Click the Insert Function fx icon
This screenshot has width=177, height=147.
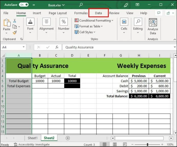(x=57, y=47)
